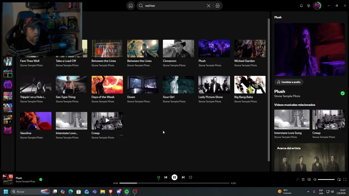
Task: Open Stone Temple Pilots artist link in sidebar
Action: click(287, 96)
